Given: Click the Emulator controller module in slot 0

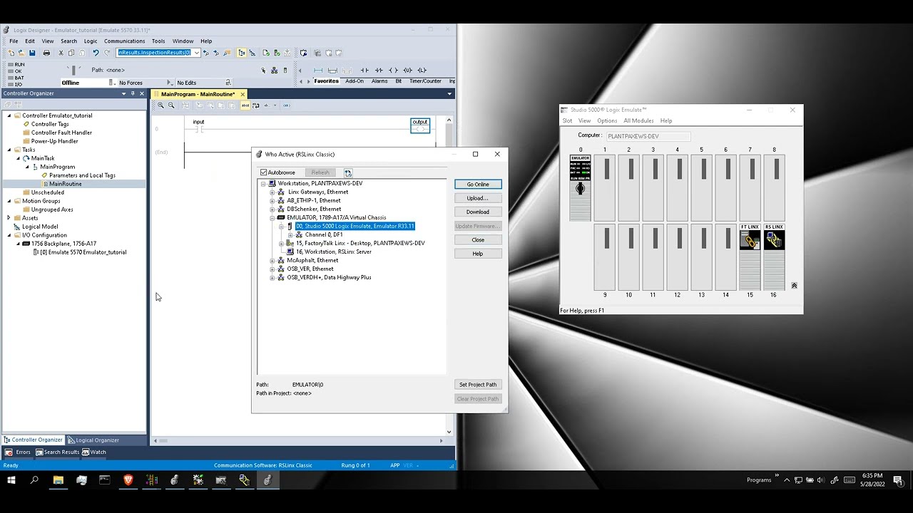Looking at the screenshot, I should tap(580, 187).
